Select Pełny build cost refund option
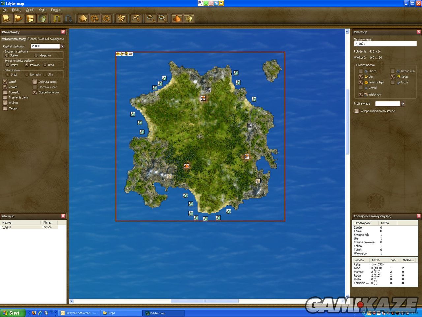422x317 pixels. pos(8,65)
